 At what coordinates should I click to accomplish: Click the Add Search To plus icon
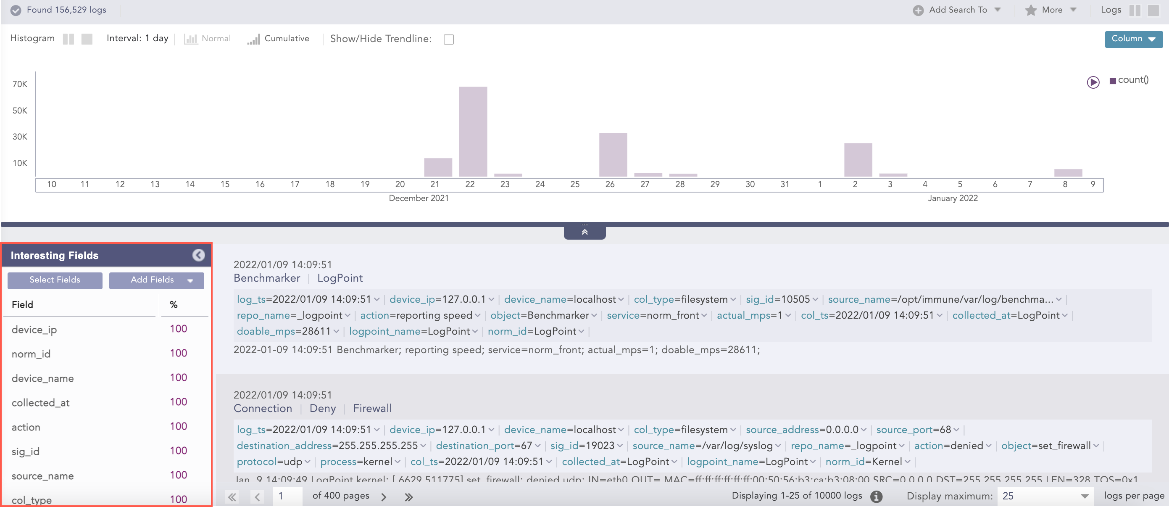tap(918, 10)
